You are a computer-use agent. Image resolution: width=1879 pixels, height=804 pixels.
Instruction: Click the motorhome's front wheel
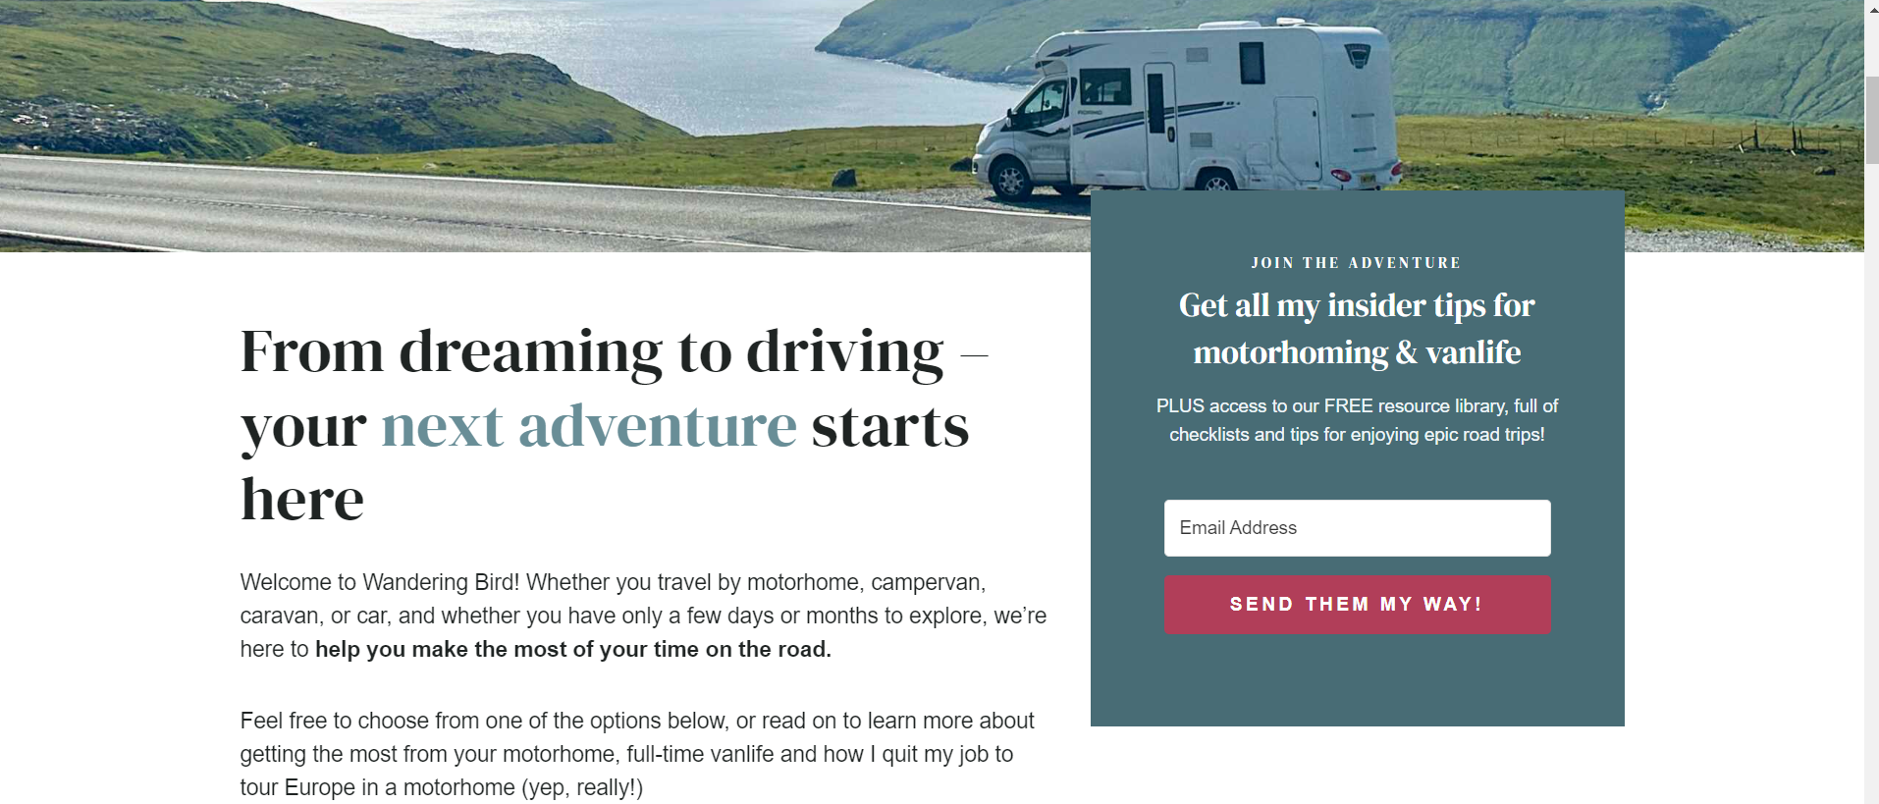click(1010, 180)
